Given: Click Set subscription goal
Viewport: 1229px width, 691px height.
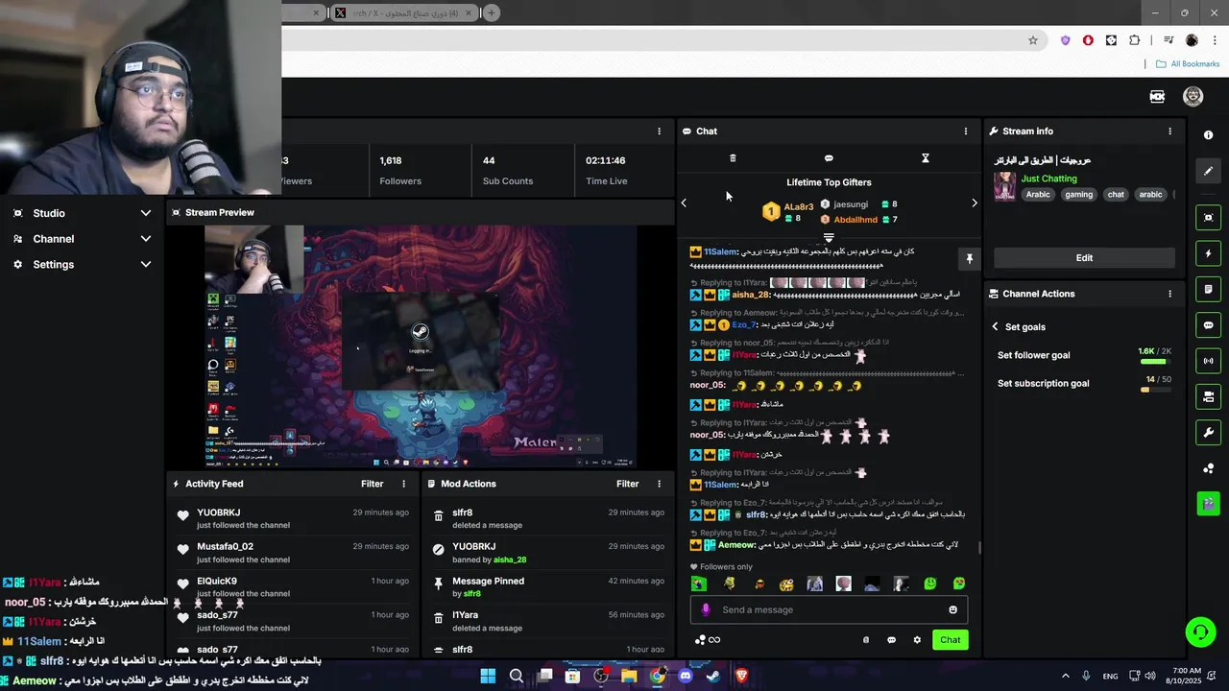Looking at the screenshot, I should point(1043,383).
